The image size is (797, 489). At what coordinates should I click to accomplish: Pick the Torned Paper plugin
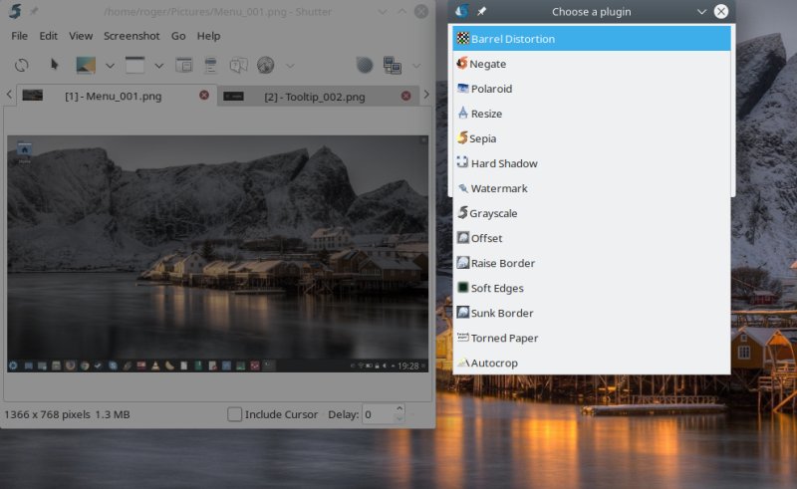click(x=503, y=338)
